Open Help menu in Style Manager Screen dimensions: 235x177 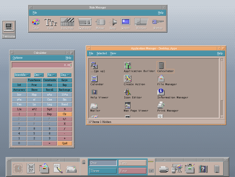pos(160,13)
